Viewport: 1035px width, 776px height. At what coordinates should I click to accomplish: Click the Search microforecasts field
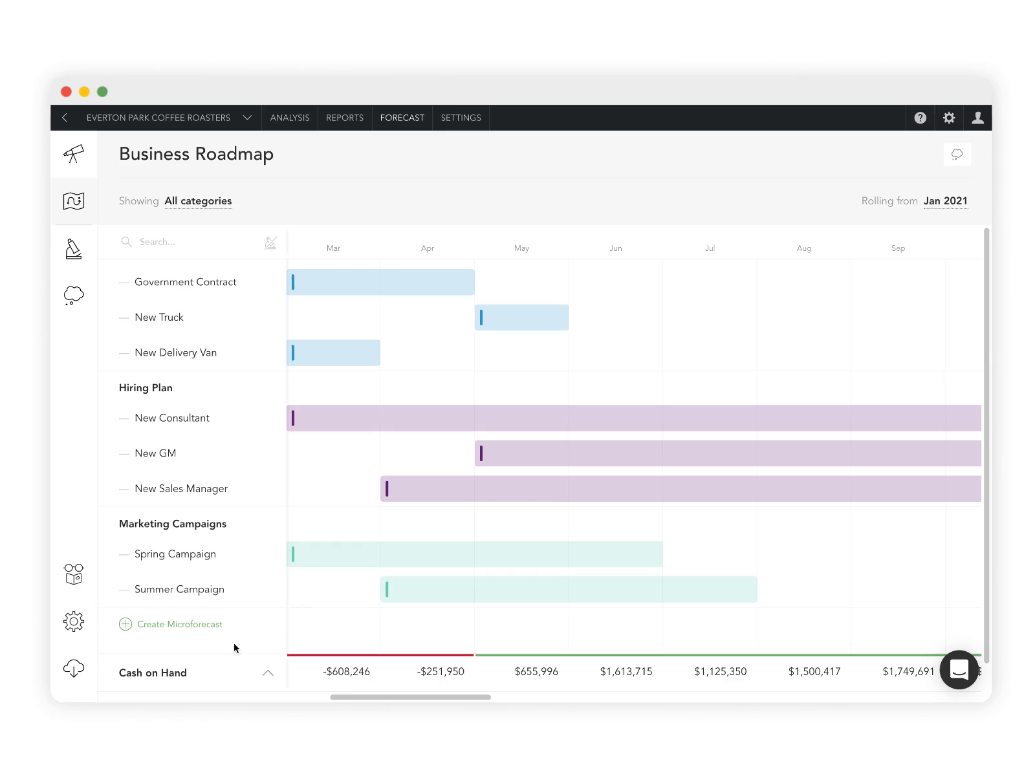[x=194, y=242]
